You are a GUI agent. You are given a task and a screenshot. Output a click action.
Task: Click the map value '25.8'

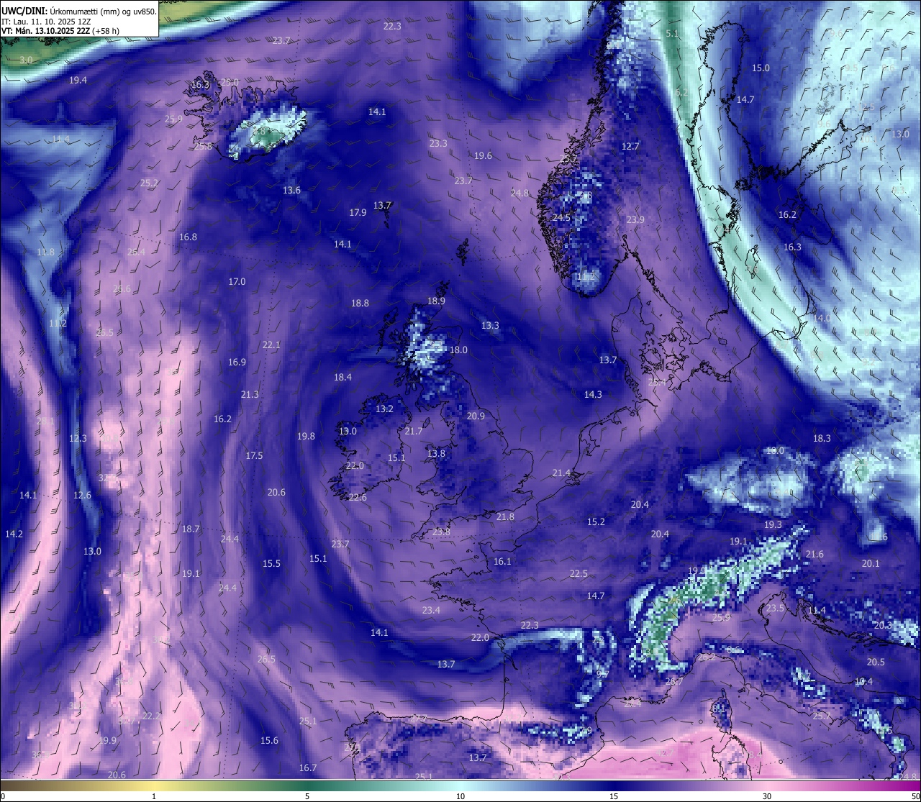[x=204, y=147]
